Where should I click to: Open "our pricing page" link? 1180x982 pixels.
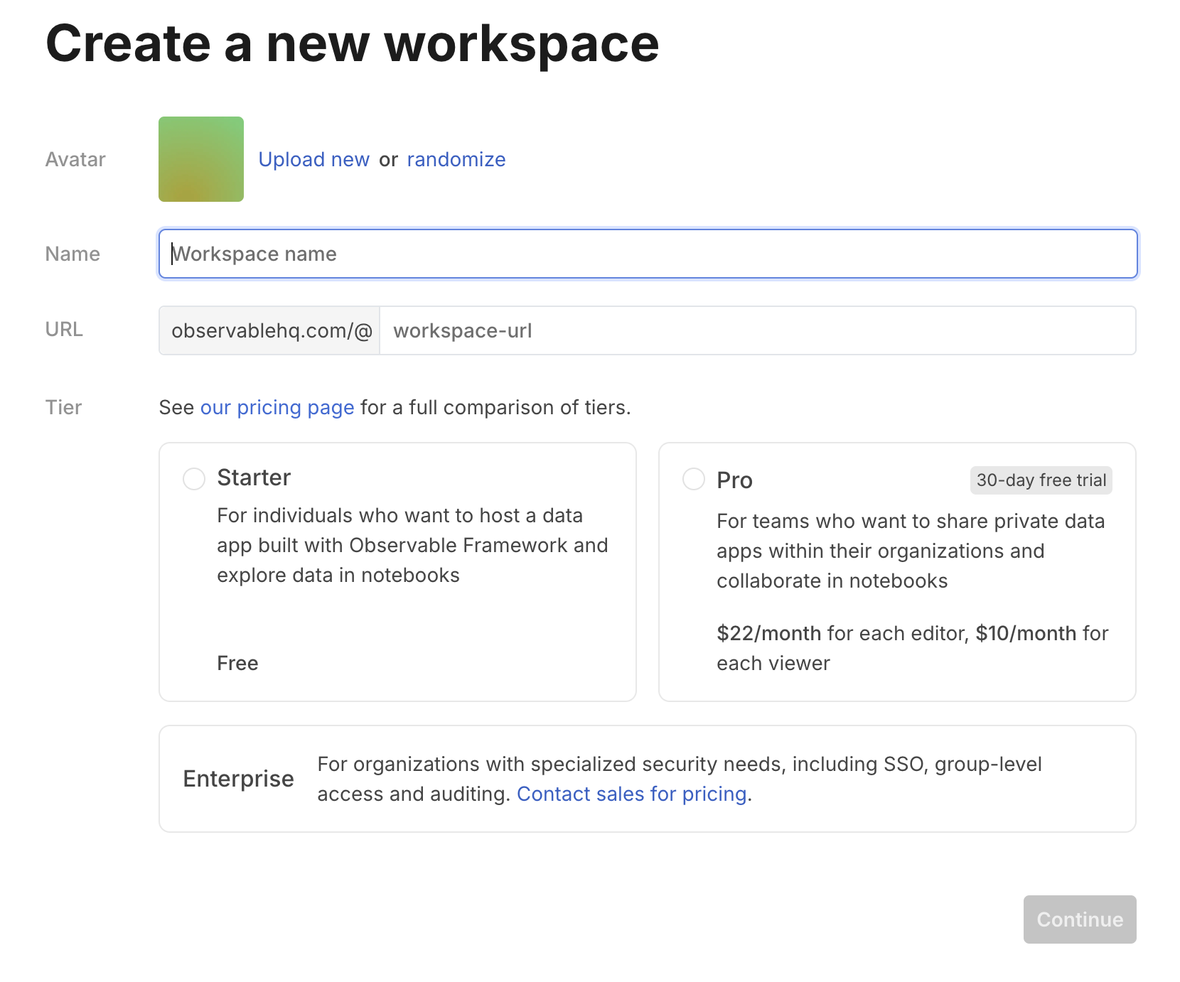[277, 407]
